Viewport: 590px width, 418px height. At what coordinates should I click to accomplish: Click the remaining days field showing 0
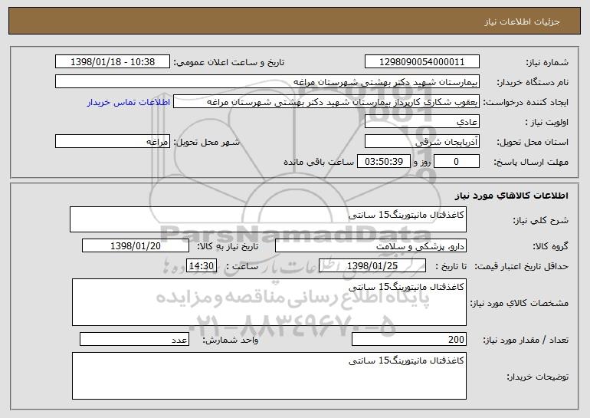tap(457, 162)
